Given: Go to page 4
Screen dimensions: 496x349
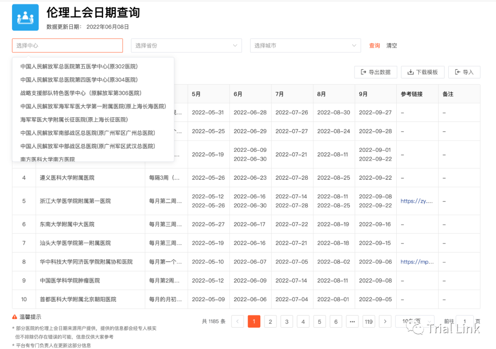Looking at the screenshot, I should point(303,321).
